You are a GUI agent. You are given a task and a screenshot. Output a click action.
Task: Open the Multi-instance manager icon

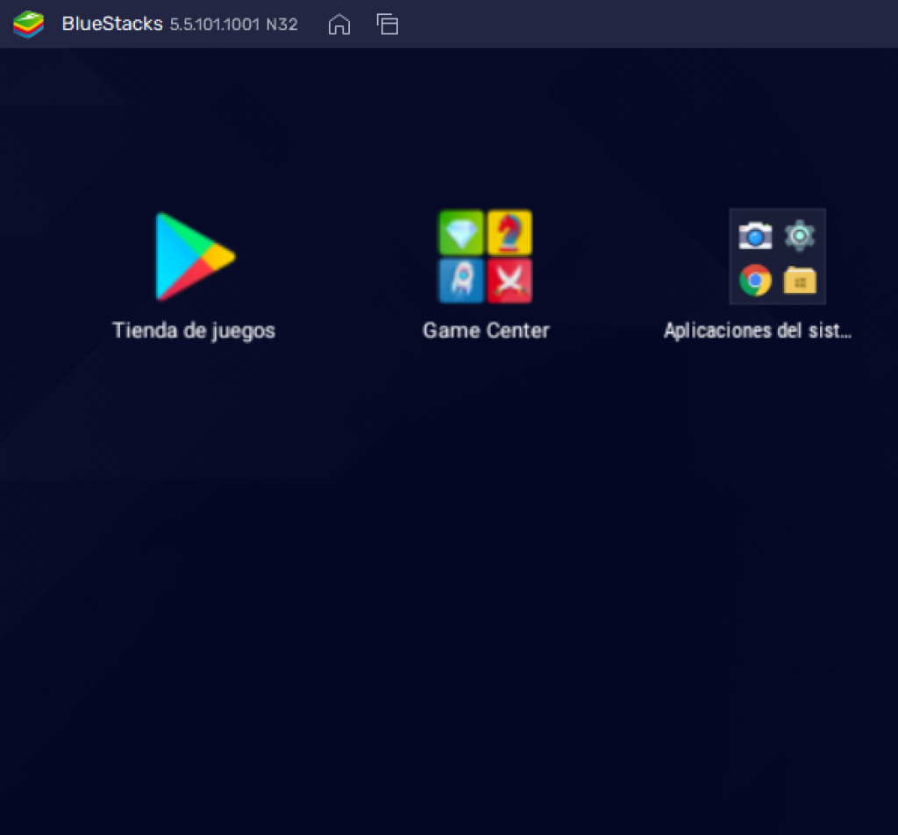[x=387, y=25]
